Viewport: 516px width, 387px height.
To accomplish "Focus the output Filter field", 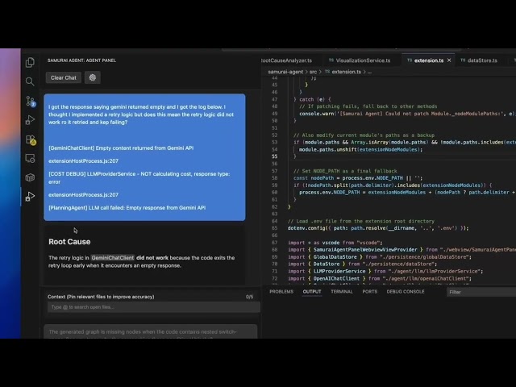I will pos(481,292).
